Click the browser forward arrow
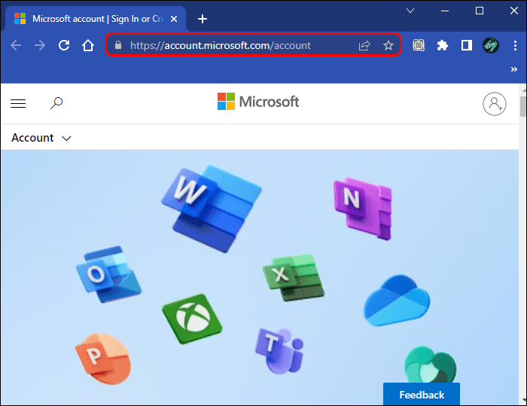The height and width of the screenshot is (406, 527). [x=40, y=45]
